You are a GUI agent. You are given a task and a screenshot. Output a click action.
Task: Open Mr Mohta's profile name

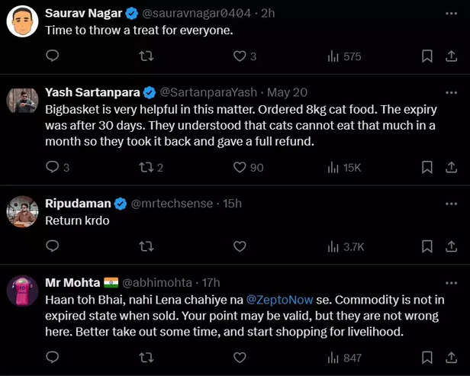coord(72,282)
